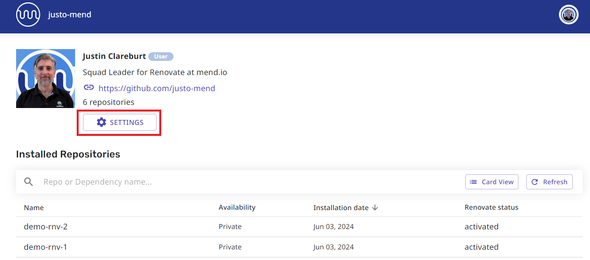Open user avatar menu in header

click(568, 15)
